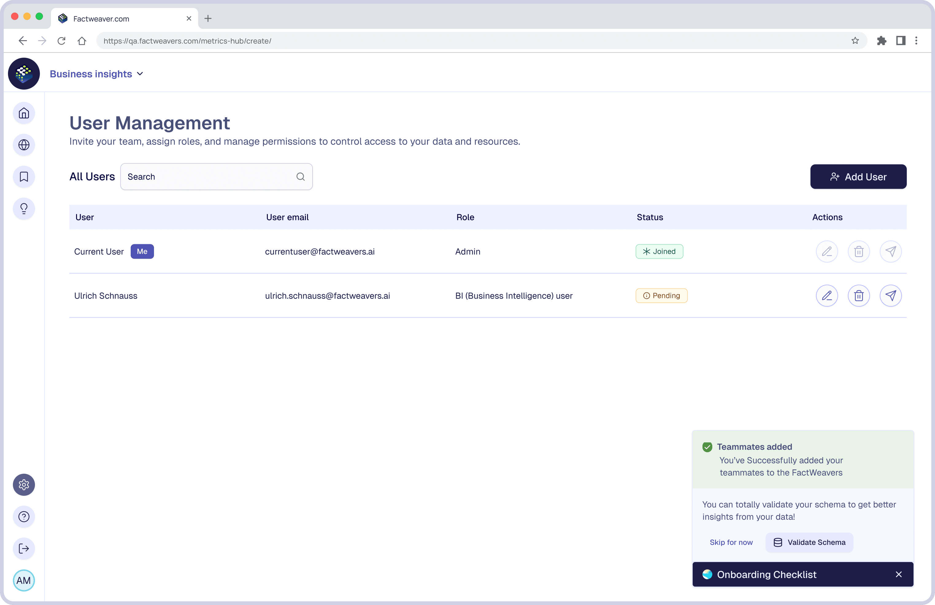Open the browser three-dot menu

click(x=916, y=40)
